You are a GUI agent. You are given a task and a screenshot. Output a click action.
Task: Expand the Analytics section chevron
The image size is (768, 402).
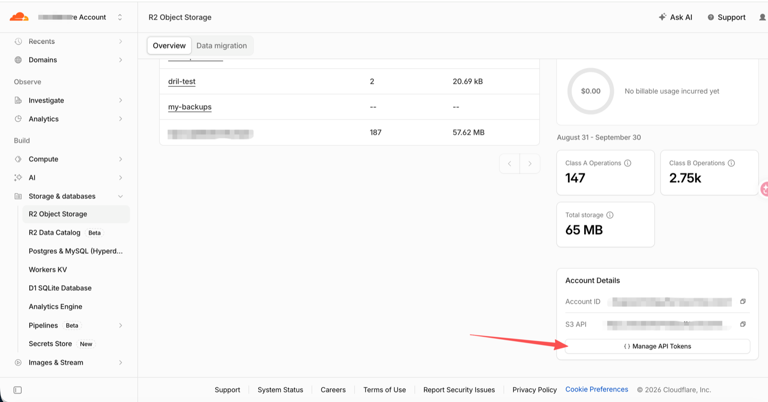pyautogui.click(x=120, y=119)
